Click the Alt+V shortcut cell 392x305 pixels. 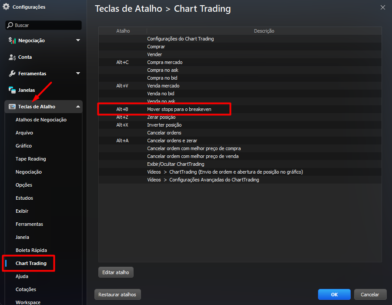click(x=122, y=86)
